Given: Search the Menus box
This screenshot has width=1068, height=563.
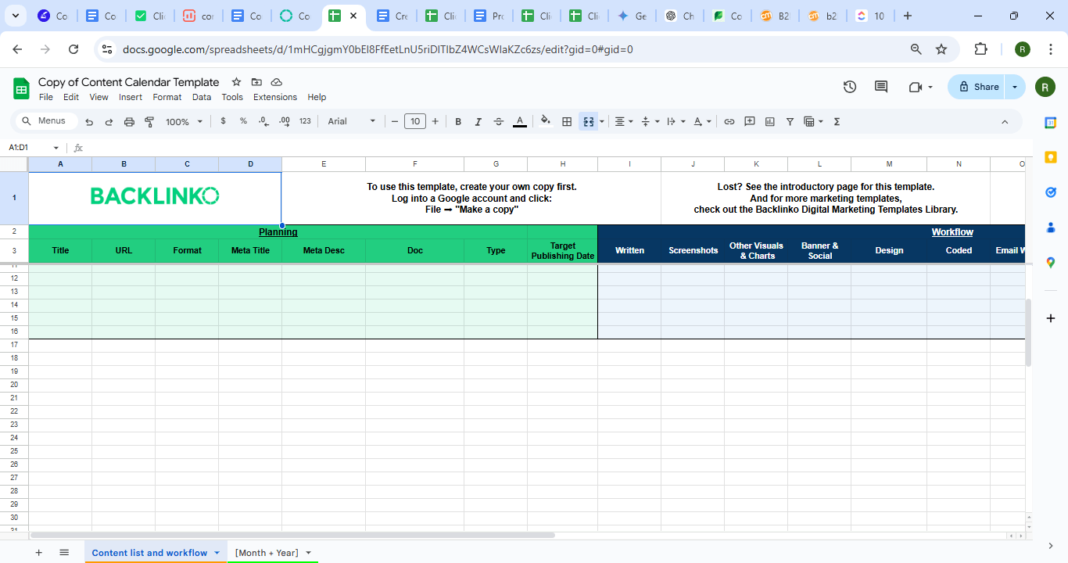Looking at the screenshot, I should coord(46,121).
